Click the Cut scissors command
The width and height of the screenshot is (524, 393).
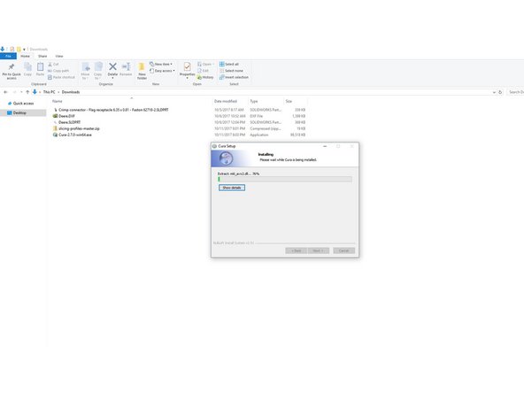[53, 64]
